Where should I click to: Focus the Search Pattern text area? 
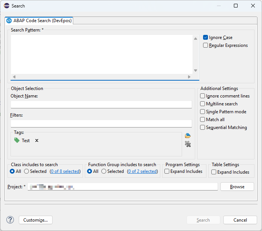[x=102, y=54]
